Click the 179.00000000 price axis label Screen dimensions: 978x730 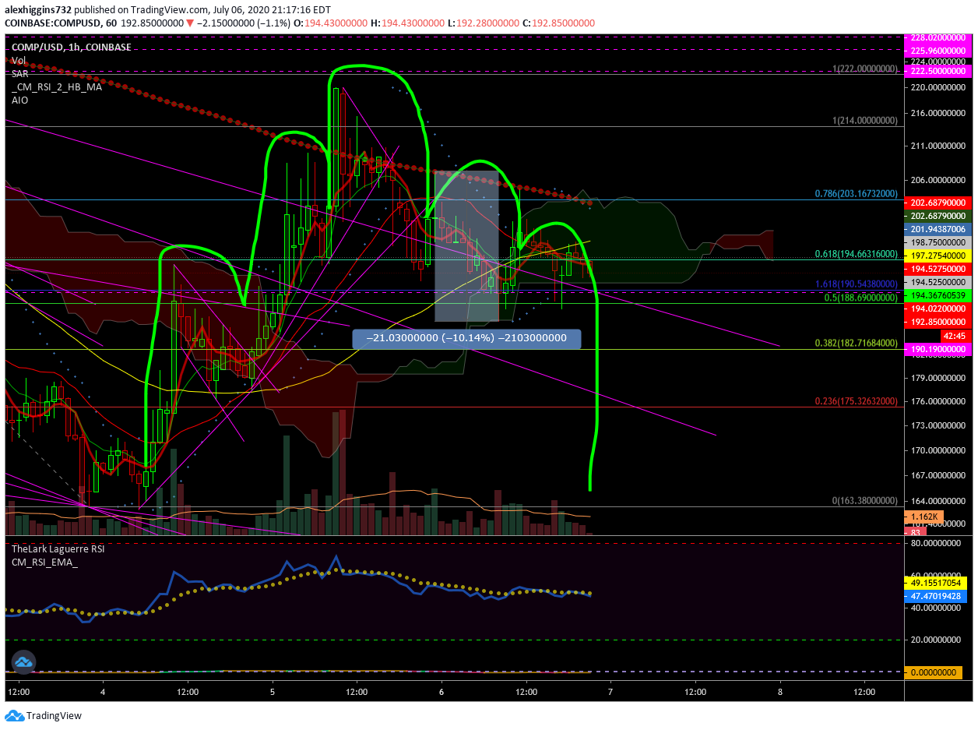(938, 379)
